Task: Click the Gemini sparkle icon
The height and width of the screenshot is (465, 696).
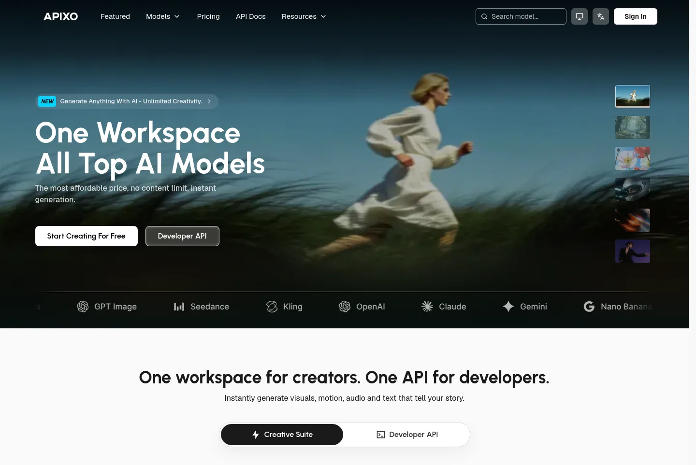Action: (508, 307)
